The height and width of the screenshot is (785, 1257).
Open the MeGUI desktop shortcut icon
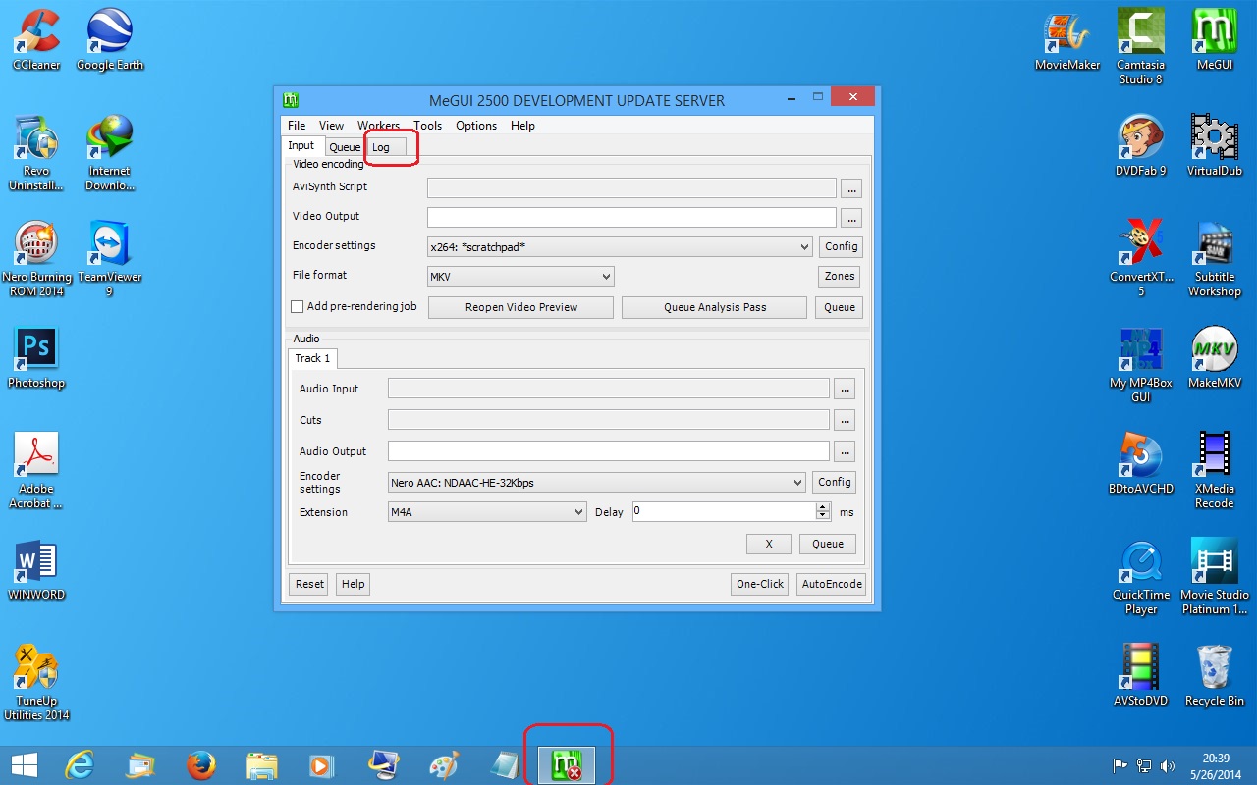coord(1214,34)
